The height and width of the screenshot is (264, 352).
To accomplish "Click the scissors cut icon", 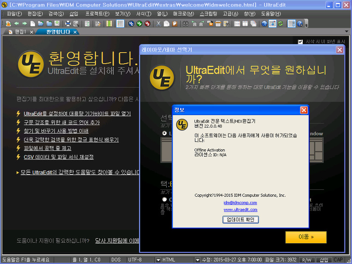I will (158, 23).
